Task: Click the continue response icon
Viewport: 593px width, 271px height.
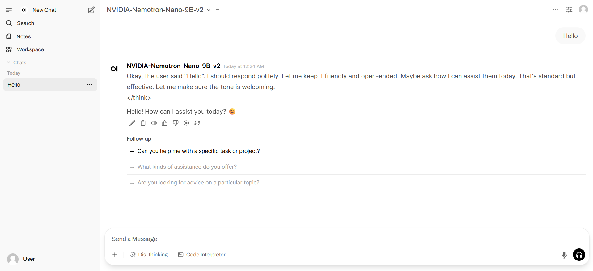Action: pyautogui.click(x=186, y=123)
